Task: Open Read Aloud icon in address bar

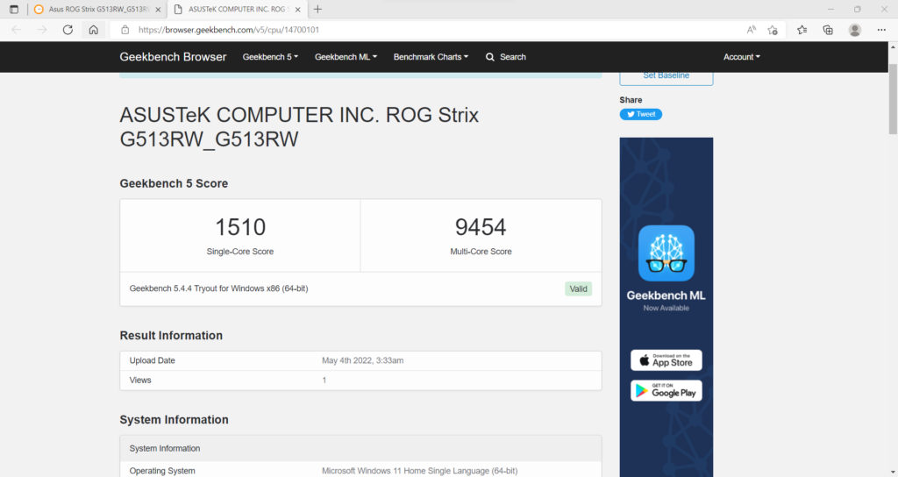Action: click(x=751, y=30)
